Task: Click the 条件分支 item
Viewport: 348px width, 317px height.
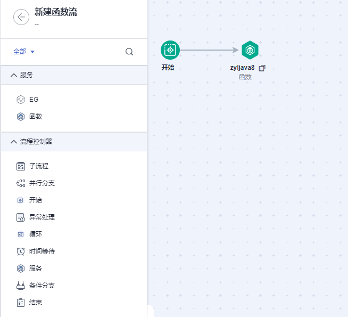Action: [x=42, y=286]
